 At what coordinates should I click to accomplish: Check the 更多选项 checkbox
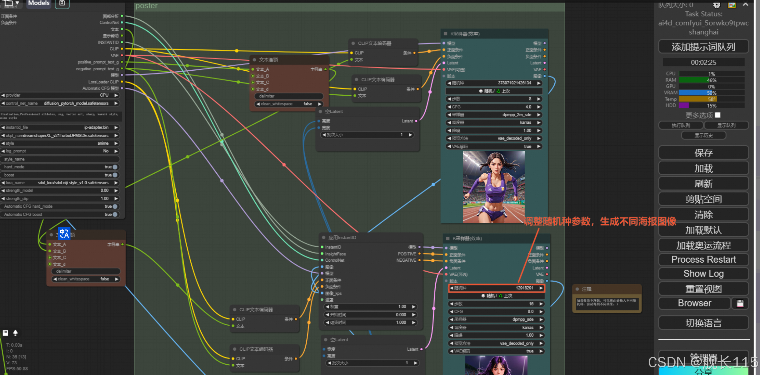[718, 115]
